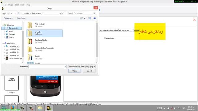Open the recent locations dropdown arrow
The width and height of the screenshot is (198, 111).
point(12,13)
